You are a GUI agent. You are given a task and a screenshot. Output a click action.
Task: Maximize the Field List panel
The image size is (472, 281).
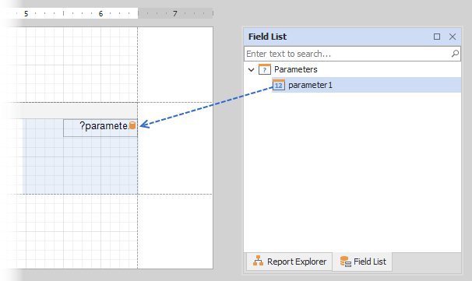coord(437,37)
